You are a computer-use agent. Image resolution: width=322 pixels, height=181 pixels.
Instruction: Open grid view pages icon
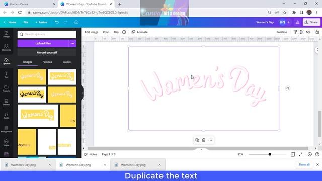tap(293, 154)
